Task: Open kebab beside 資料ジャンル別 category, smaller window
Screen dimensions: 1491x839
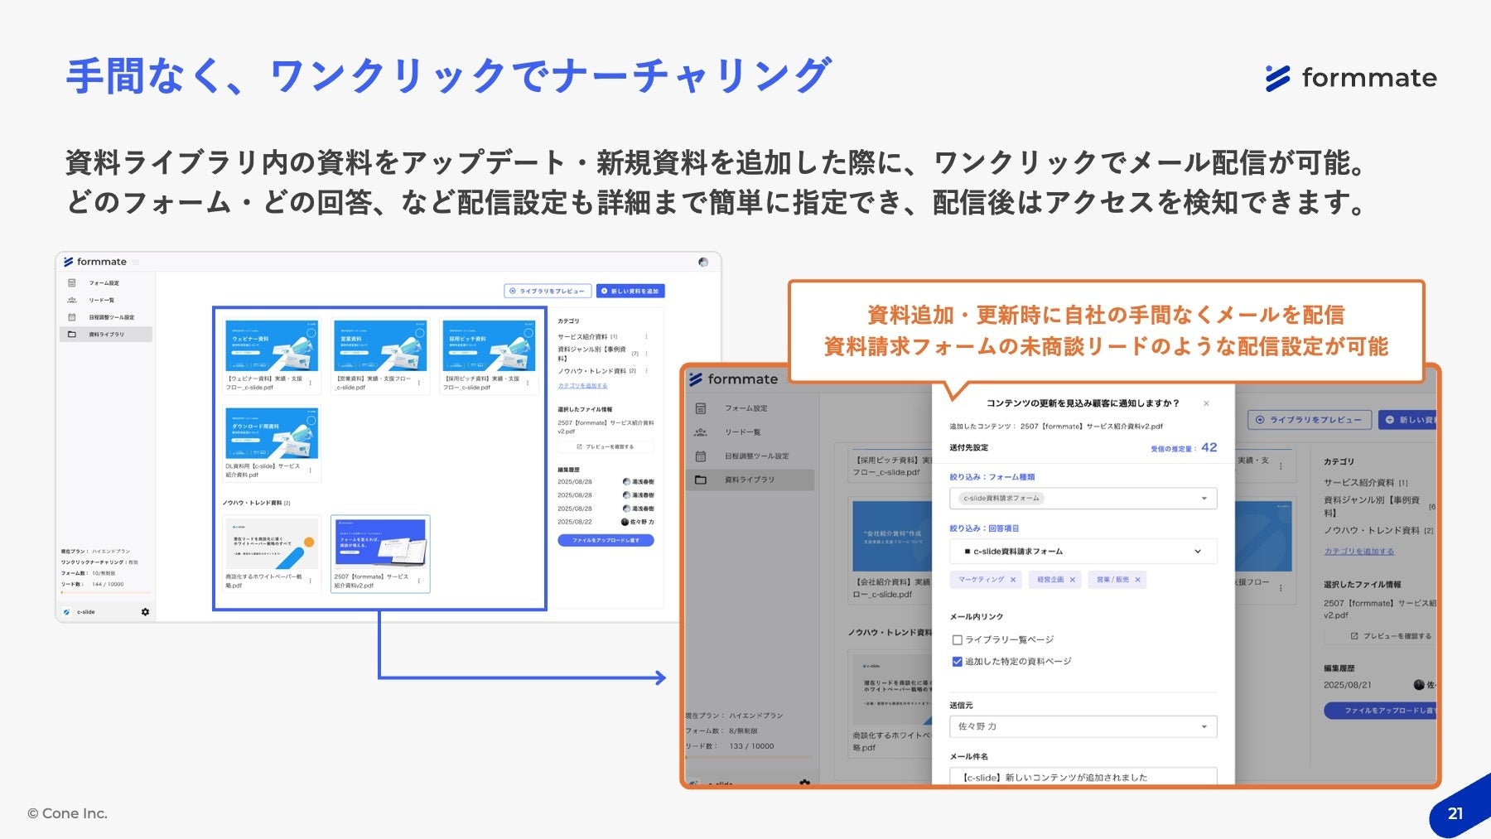Action: tap(646, 354)
